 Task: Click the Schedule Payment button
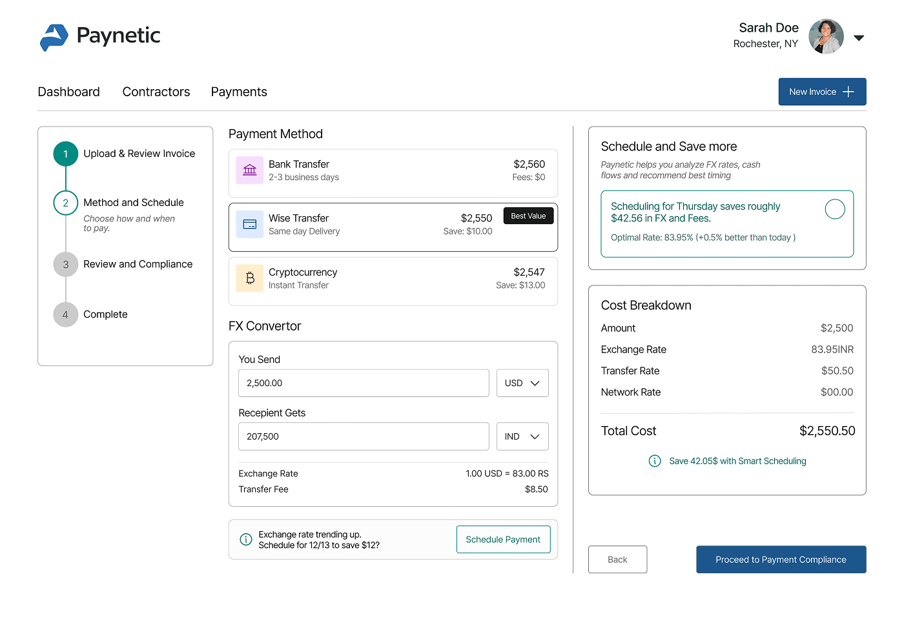click(x=503, y=540)
